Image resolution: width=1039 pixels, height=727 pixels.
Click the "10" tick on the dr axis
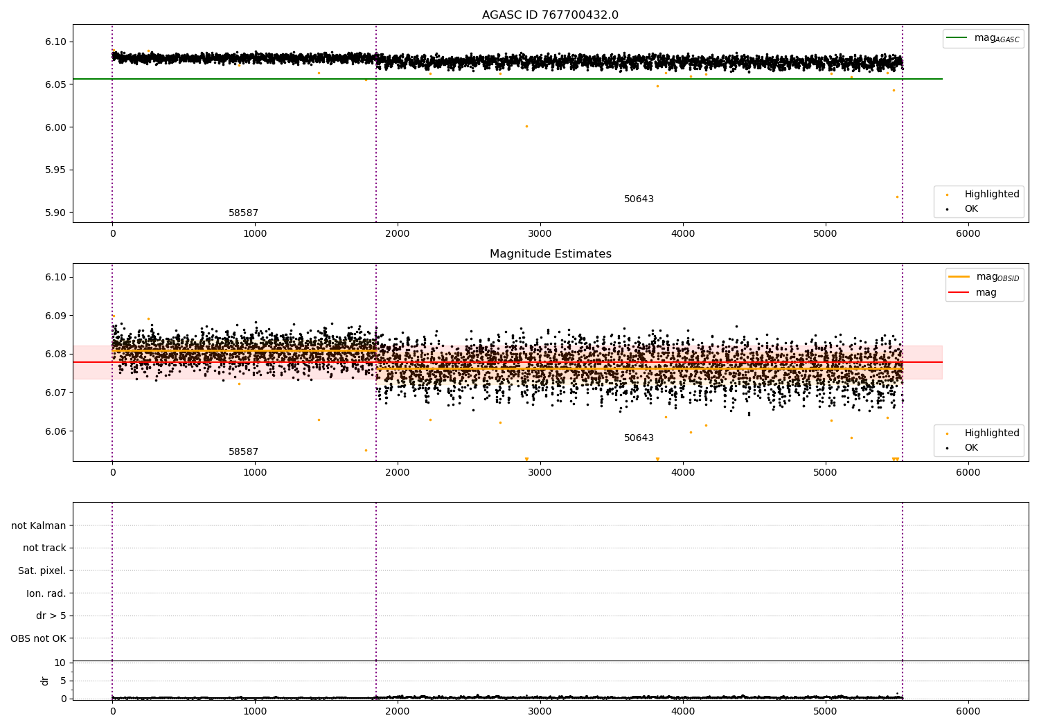coord(60,663)
